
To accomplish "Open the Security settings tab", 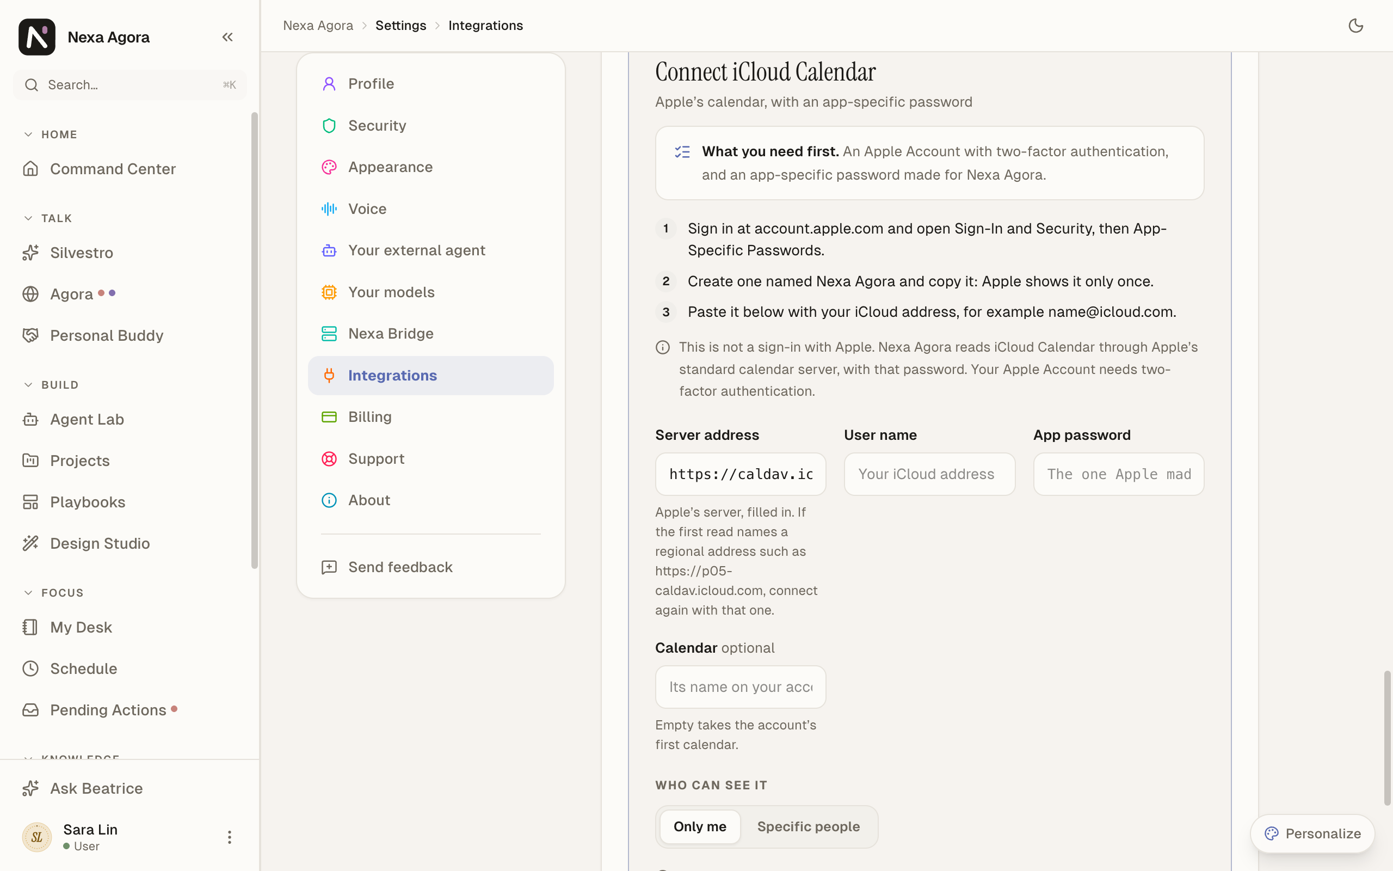I will 430,126.
